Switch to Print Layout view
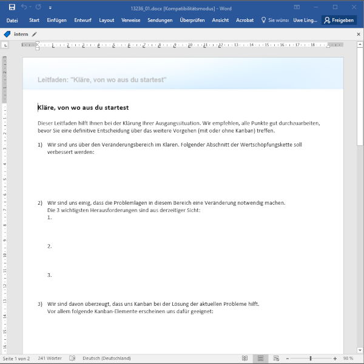The image size is (364, 364). click(x=260, y=358)
